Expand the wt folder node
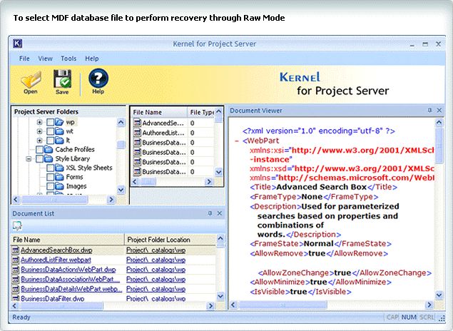The width and height of the screenshot is (453, 331). pyautogui.click(x=40, y=132)
